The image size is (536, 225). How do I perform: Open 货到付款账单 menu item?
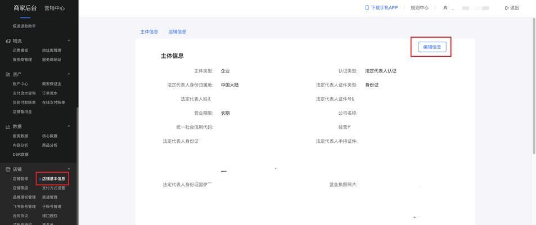(x=24, y=102)
